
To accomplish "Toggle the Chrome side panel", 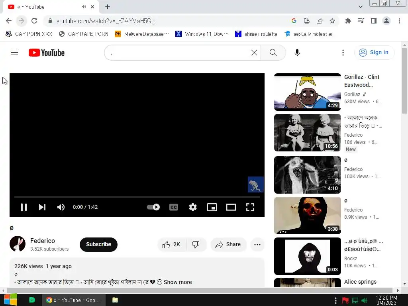I will point(374,21).
